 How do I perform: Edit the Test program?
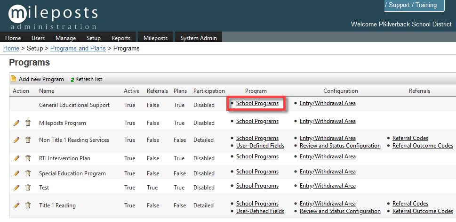16,187
